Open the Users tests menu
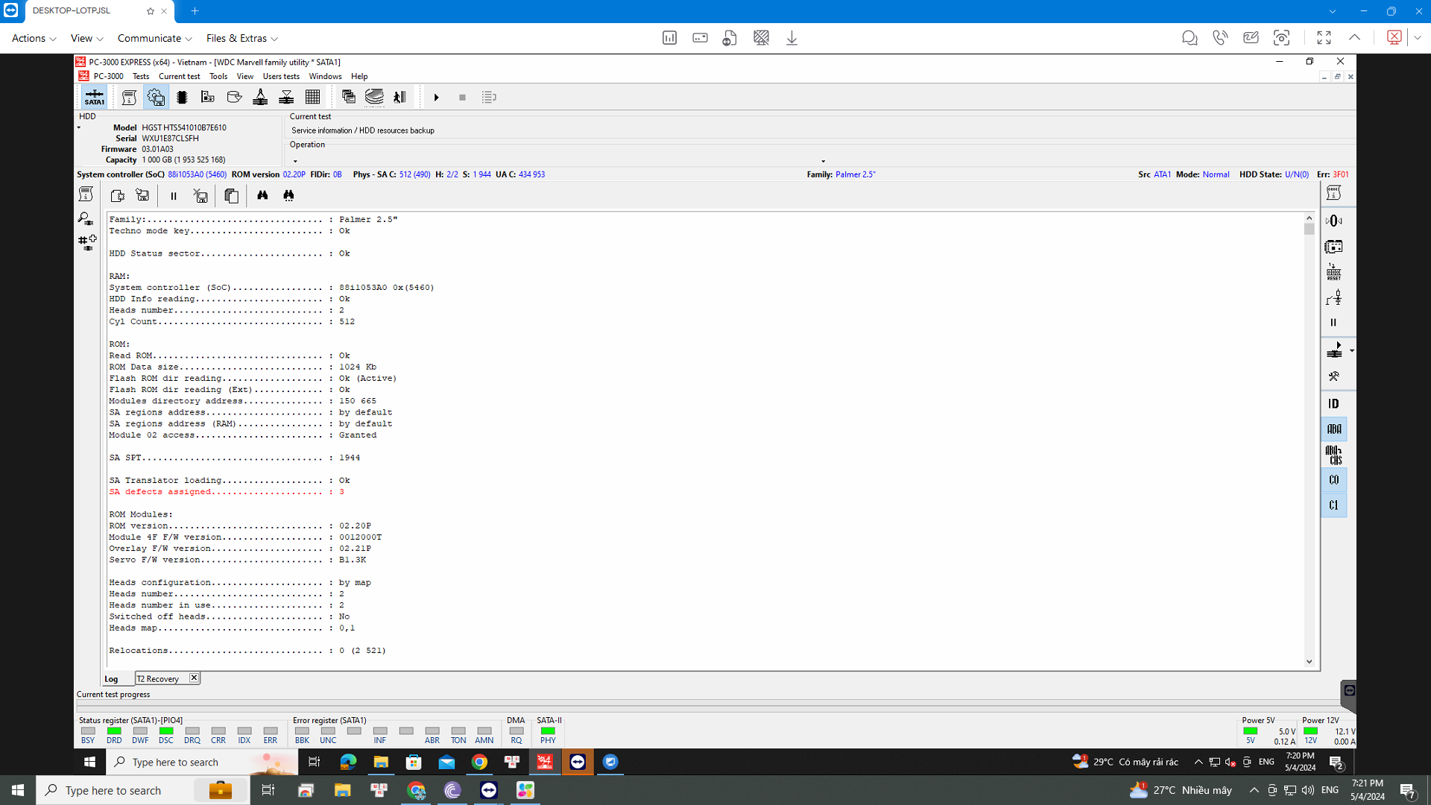1431x805 pixels. tap(281, 76)
